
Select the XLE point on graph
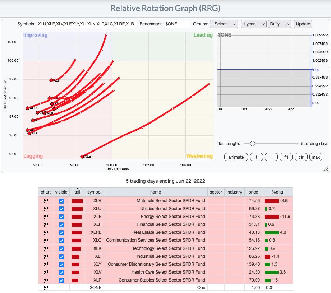82,157
